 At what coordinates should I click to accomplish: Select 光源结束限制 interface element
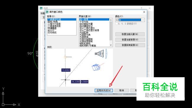(86, 41)
